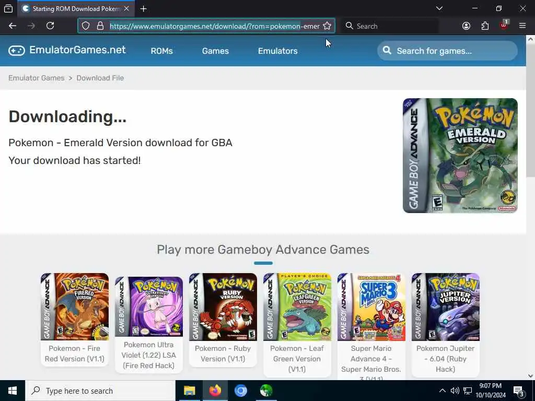
Task: Open the extensions puzzle icon
Action: click(485, 26)
